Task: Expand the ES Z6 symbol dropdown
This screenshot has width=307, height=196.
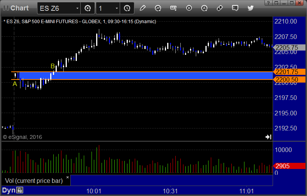Action: click(x=77, y=8)
